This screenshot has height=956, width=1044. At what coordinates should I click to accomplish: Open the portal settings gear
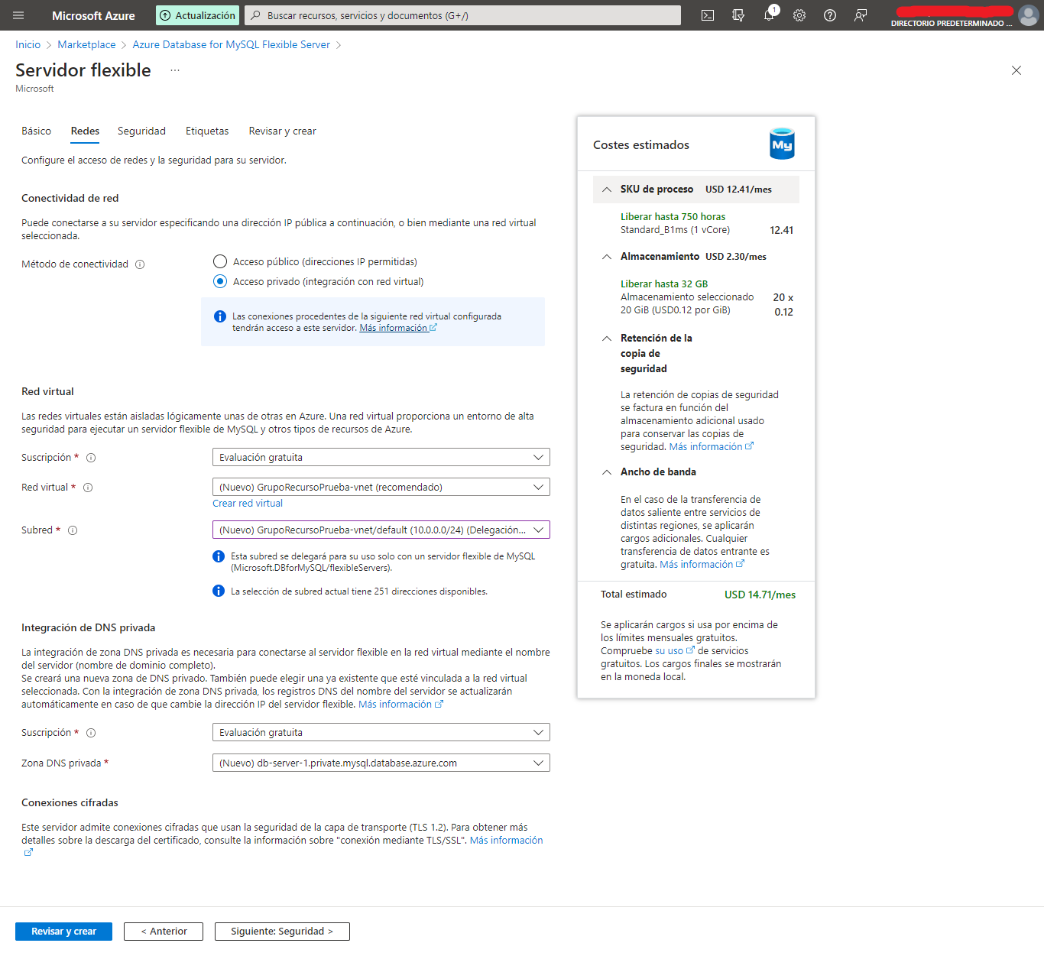pyautogui.click(x=799, y=15)
